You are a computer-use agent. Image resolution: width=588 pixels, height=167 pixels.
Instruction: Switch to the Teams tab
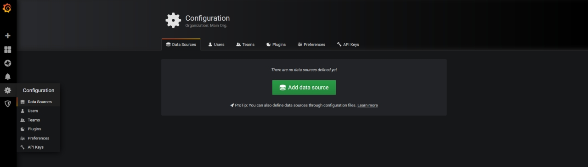tap(245, 45)
